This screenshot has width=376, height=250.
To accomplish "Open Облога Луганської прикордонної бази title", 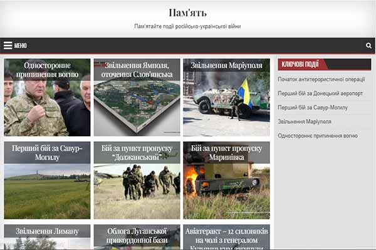I will 137,236.
